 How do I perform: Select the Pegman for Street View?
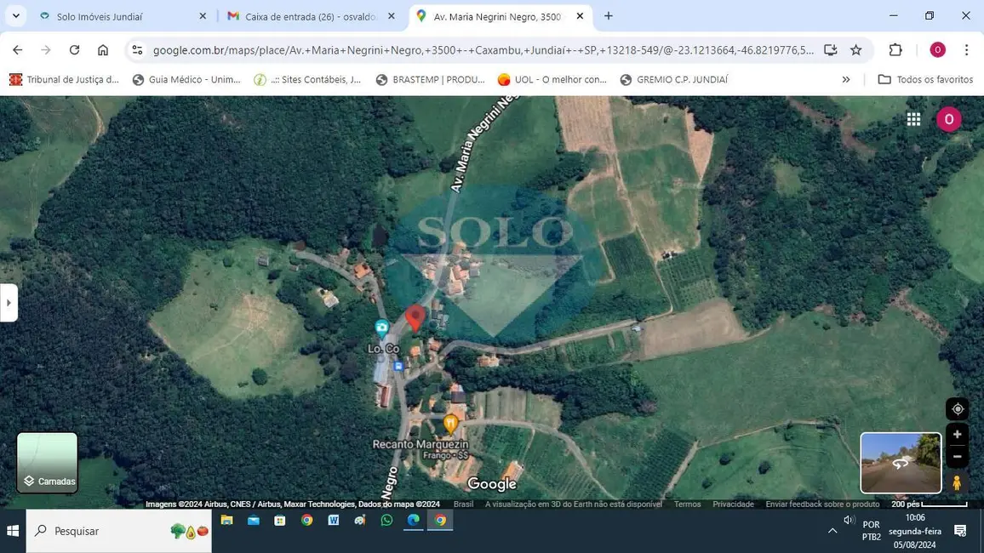pyautogui.click(x=957, y=482)
